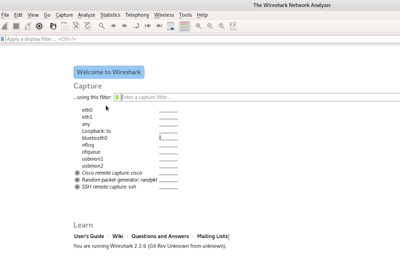Open Cisco remote capture settings gear

click(x=77, y=173)
